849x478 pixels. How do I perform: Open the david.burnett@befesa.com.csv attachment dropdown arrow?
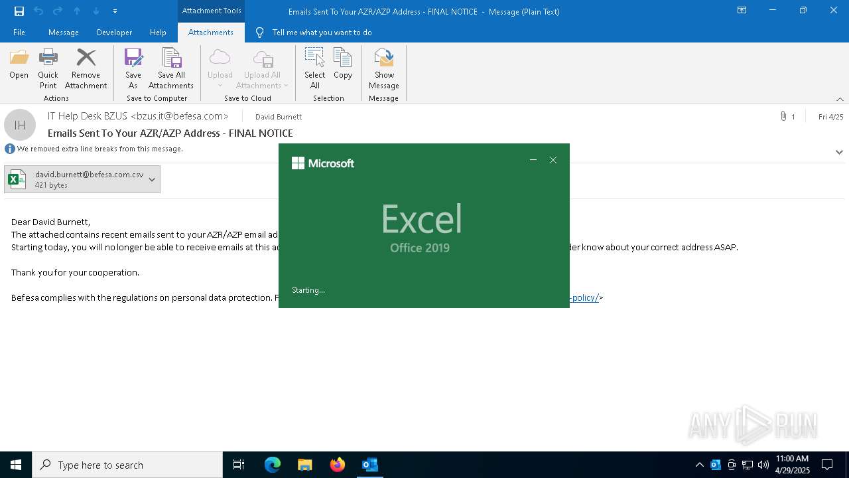[152, 179]
